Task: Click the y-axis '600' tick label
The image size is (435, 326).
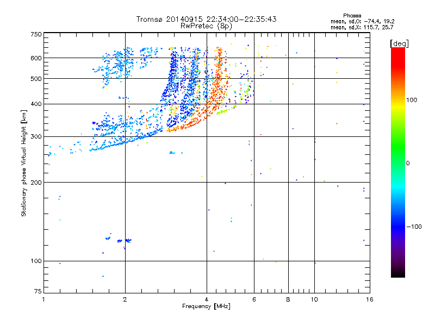Action: (36, 58)
